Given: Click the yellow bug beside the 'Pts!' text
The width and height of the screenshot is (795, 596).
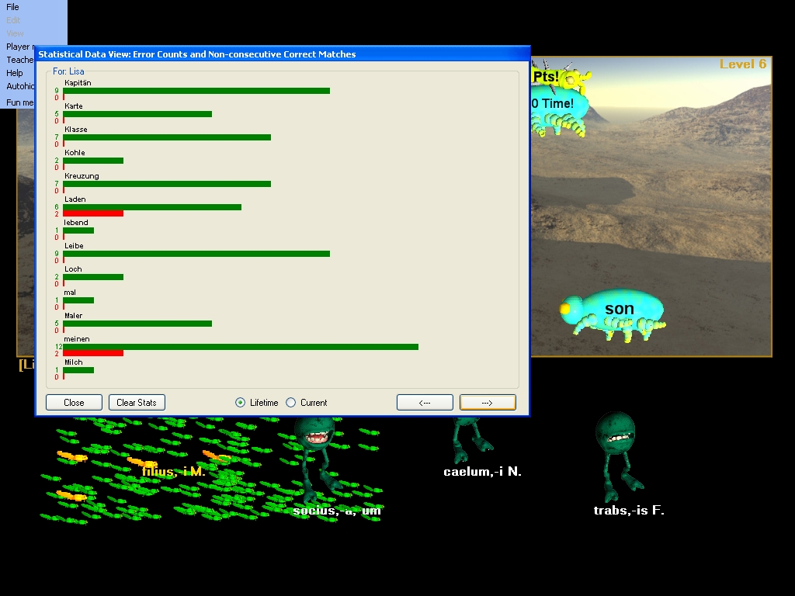Looking at the screenshot, I should point(575,78).
